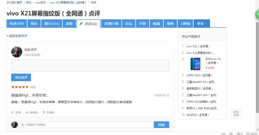Screen dimensions: 259x135
Task: Open ranking item vivo X21（全网通）
Action: coord(198,46)
